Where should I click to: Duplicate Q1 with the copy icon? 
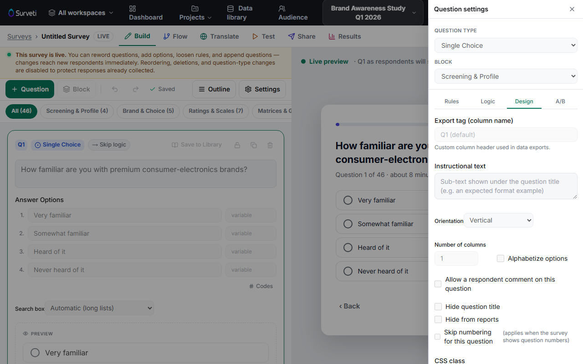(254, 145)
